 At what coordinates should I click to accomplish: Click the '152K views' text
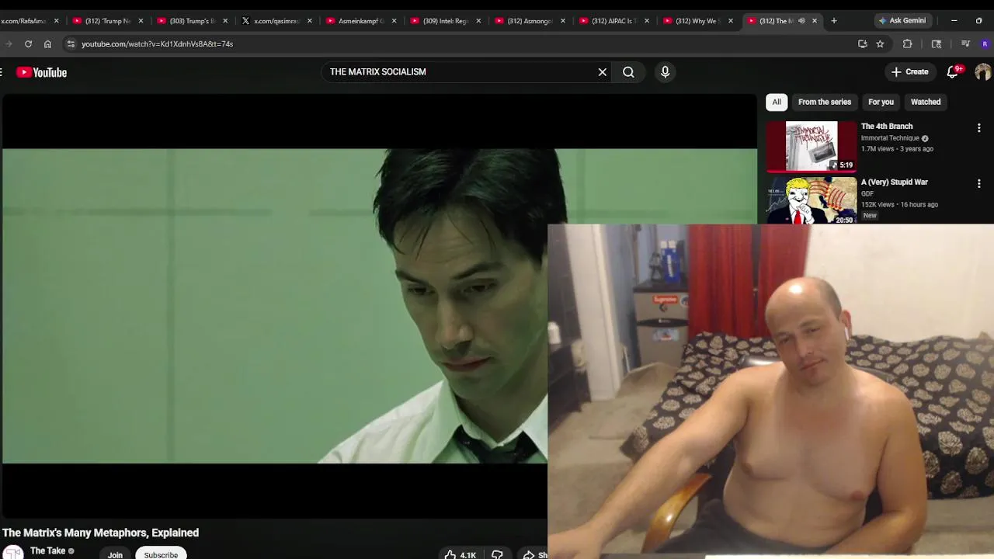point(878,205)
